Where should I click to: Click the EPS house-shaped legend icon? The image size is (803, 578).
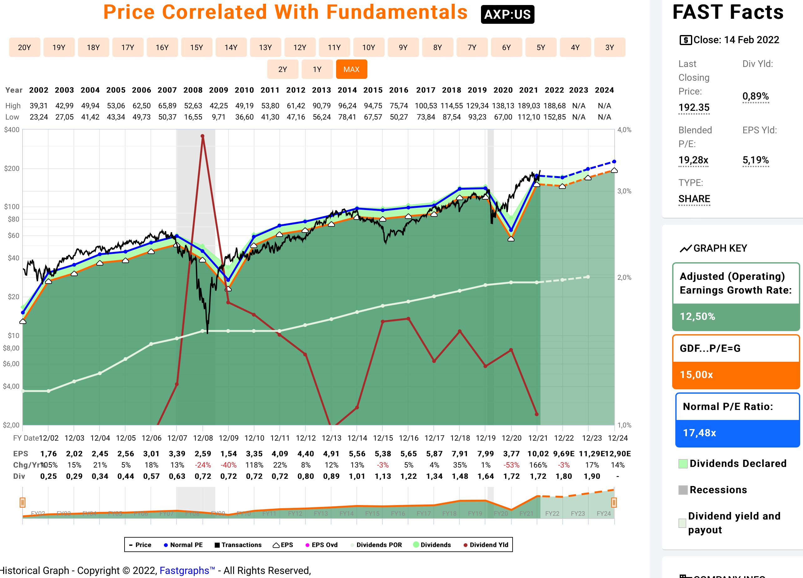point(276,545)
